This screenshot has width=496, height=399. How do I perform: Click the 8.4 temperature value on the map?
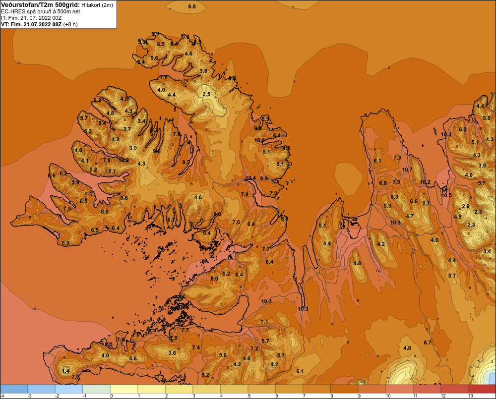pos(174,44)
